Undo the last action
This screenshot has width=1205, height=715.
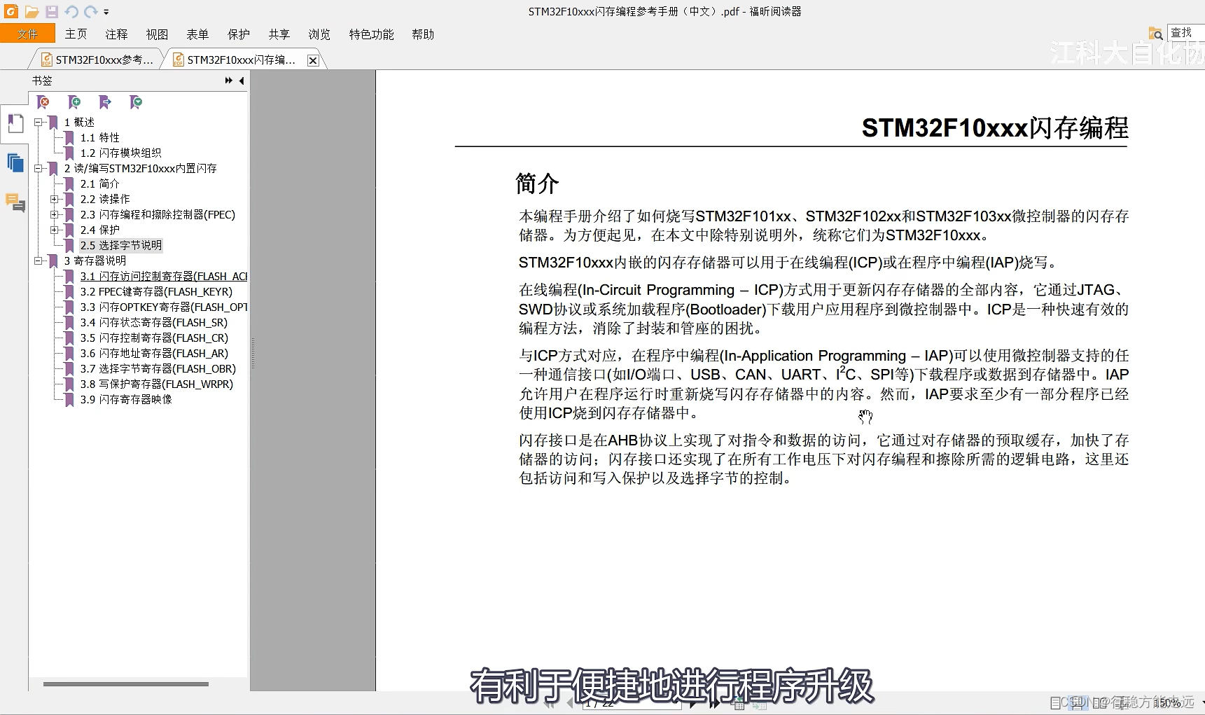point(71,12)
